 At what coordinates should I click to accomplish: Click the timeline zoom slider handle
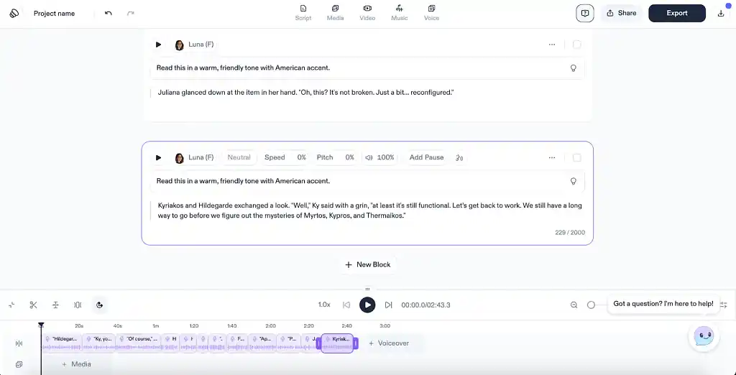[x=591, y=305]
